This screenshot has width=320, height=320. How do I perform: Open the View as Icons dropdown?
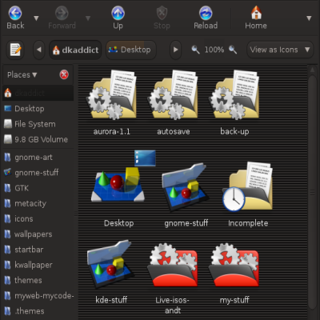click(x=280, y=50)
